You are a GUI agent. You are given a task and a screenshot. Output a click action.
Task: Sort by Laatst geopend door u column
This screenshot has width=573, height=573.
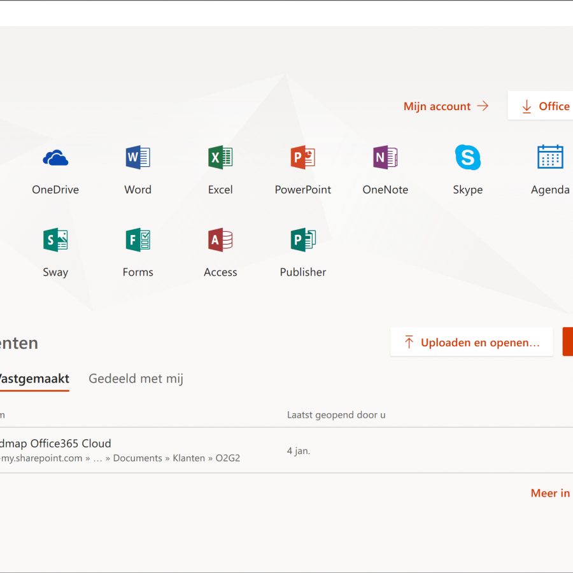336,415
